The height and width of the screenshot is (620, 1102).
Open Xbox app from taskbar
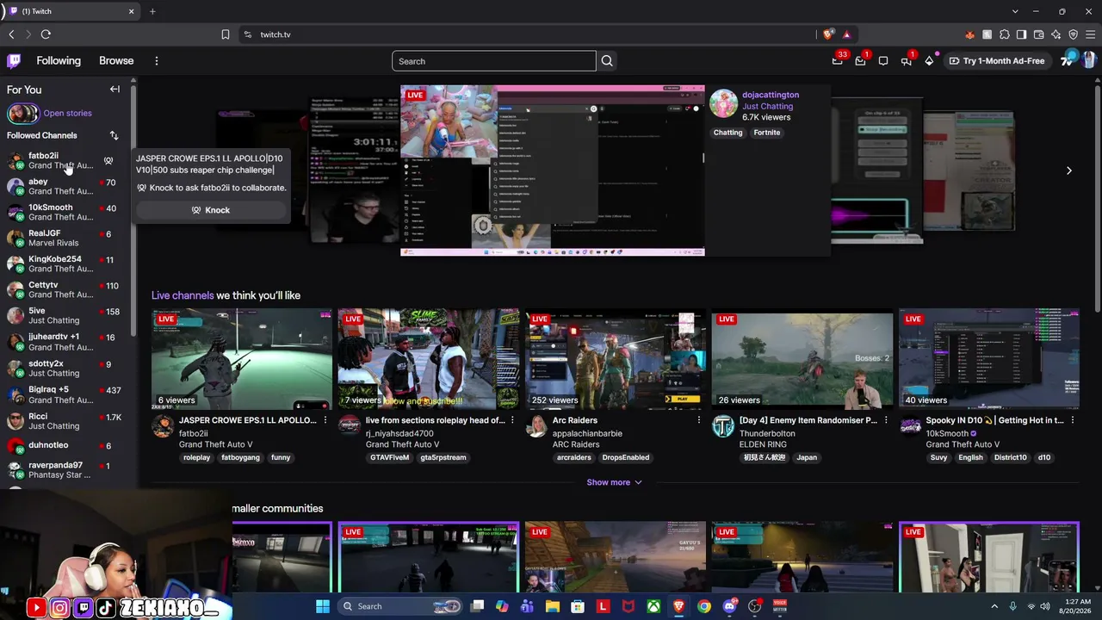pos(653,606)
